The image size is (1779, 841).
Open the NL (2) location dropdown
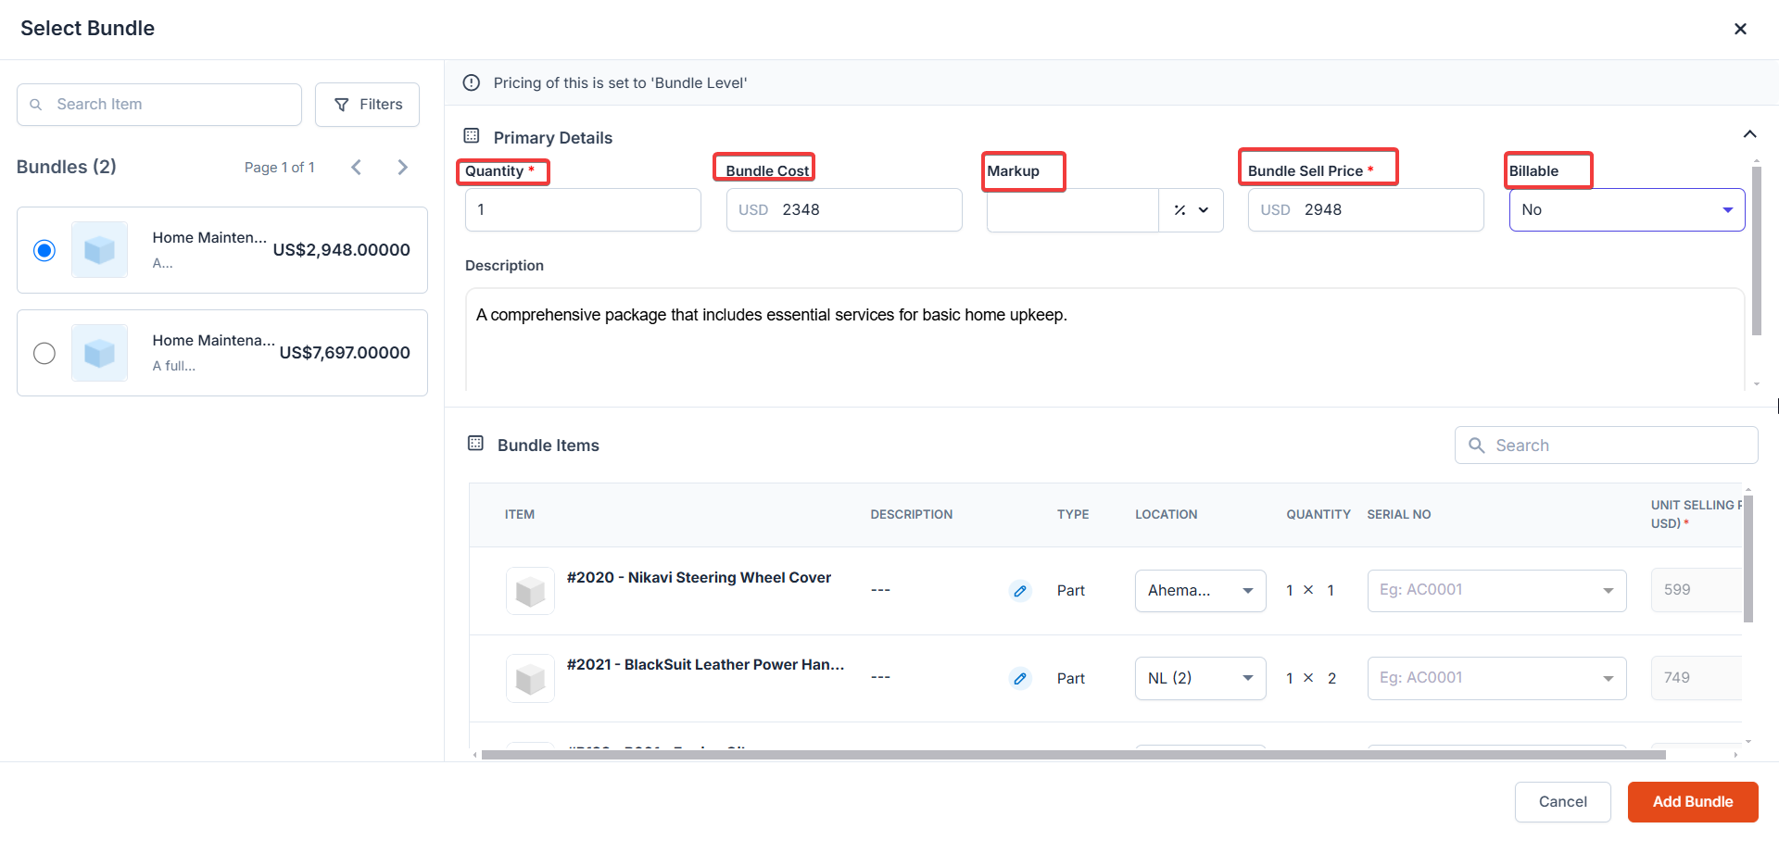(1200, 679)
